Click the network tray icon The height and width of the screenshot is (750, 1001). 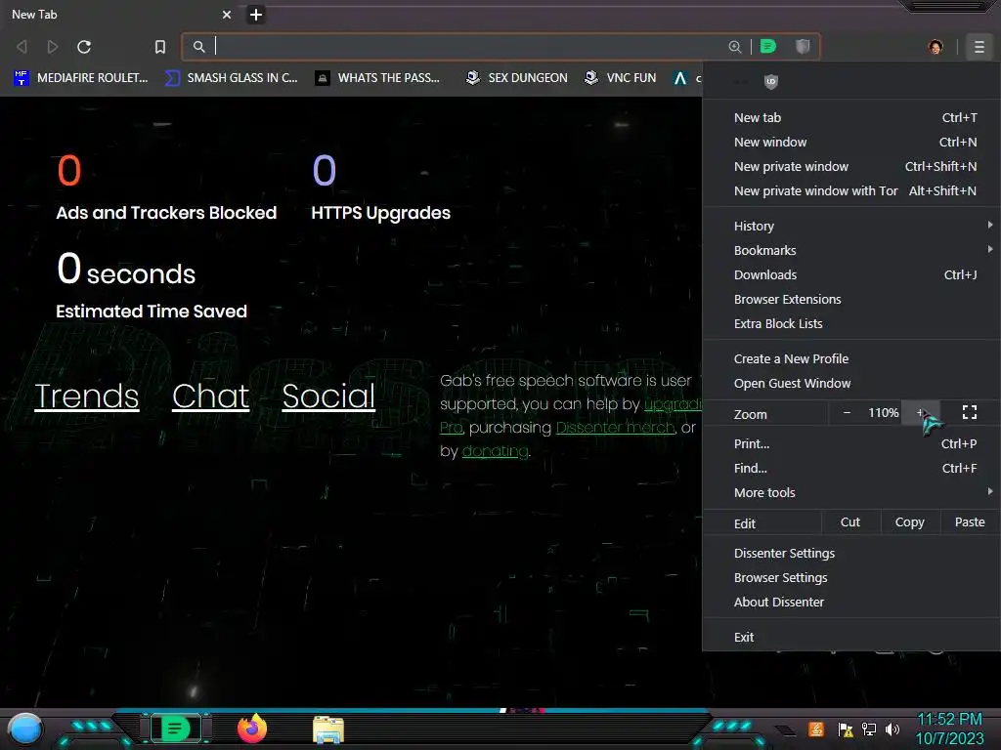point(868,729)
